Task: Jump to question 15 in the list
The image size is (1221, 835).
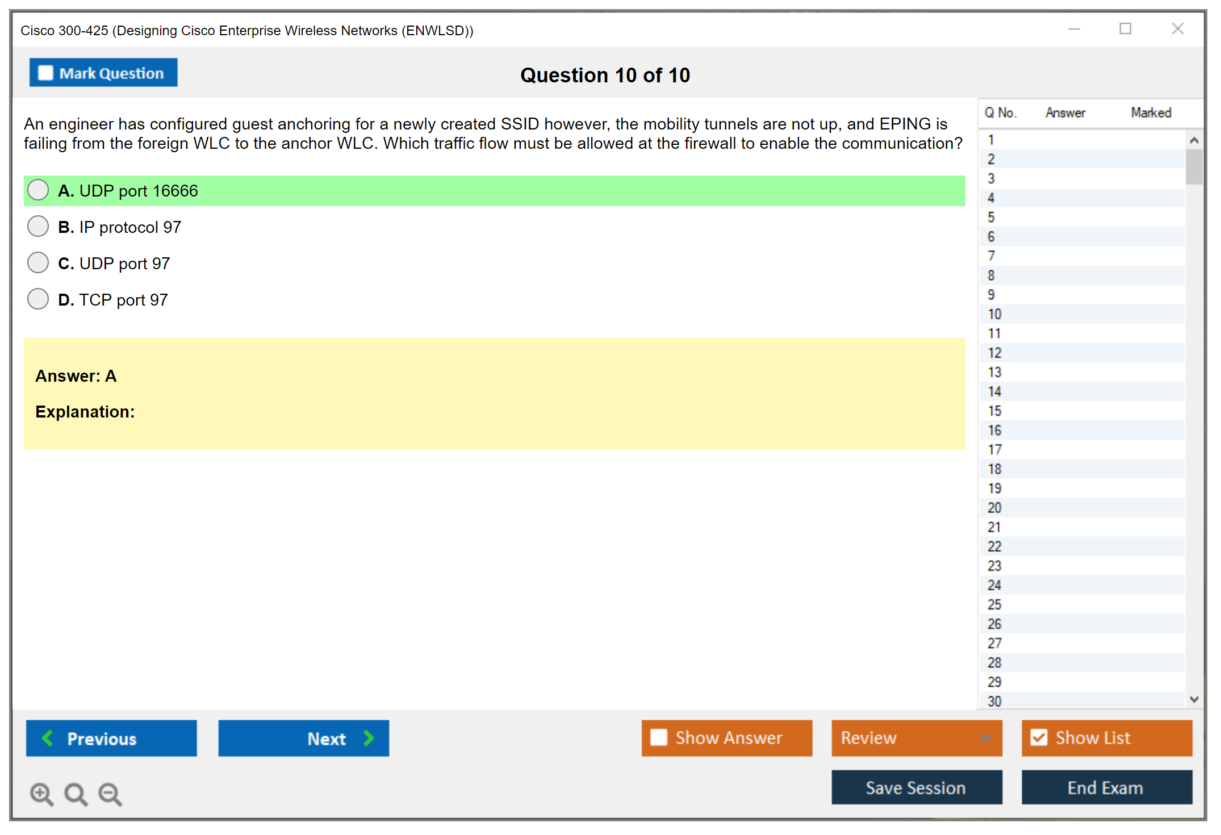Action: [x=994, y=411]
